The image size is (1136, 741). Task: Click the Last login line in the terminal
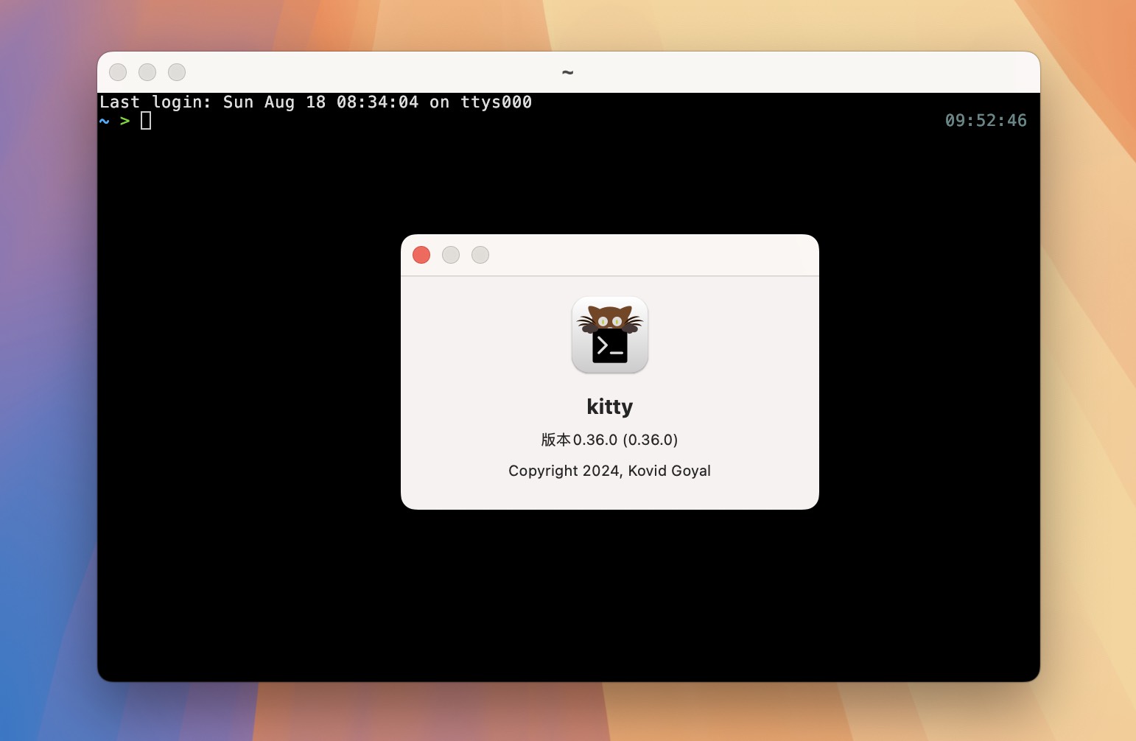[316, 102]
